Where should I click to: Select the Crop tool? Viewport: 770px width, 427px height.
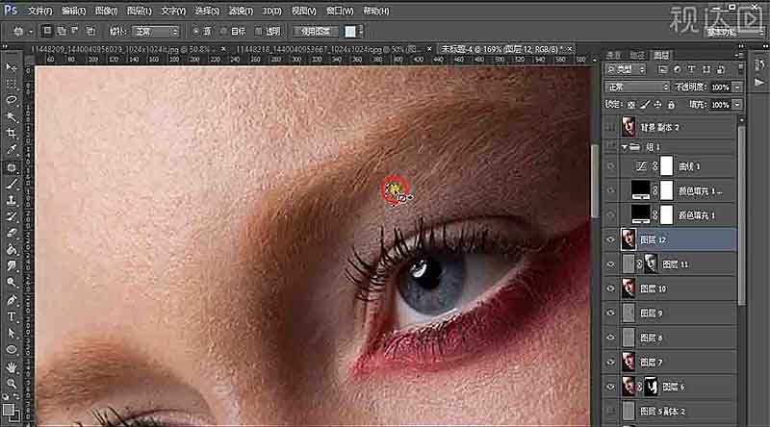click(x=12, y=134)
